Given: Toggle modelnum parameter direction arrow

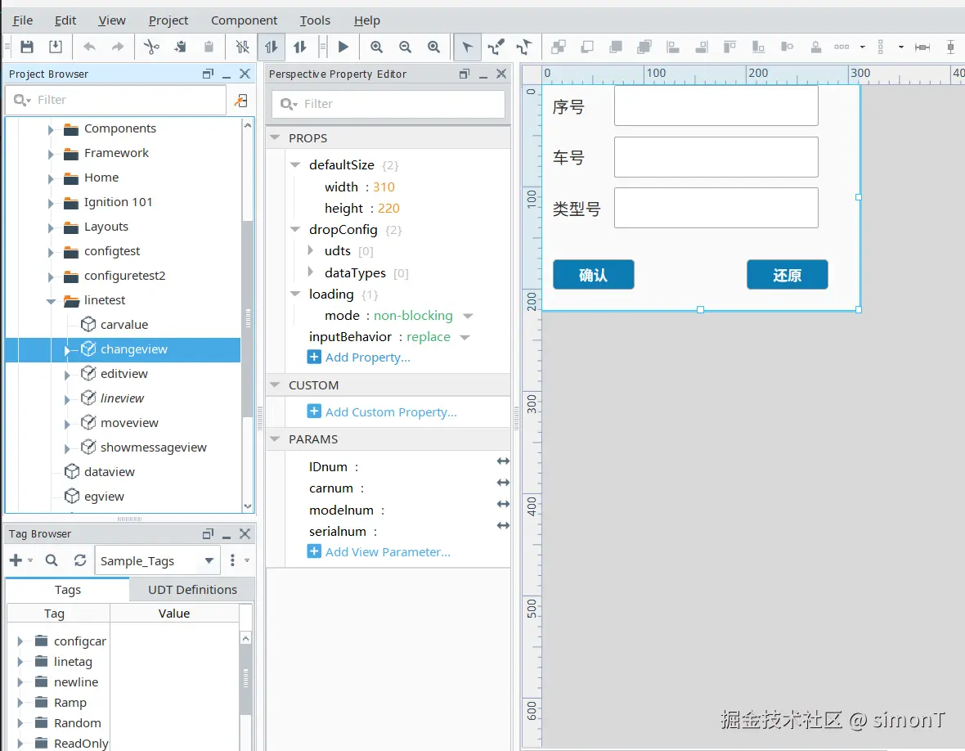Looking at the screenshot, I should (503, 504).
